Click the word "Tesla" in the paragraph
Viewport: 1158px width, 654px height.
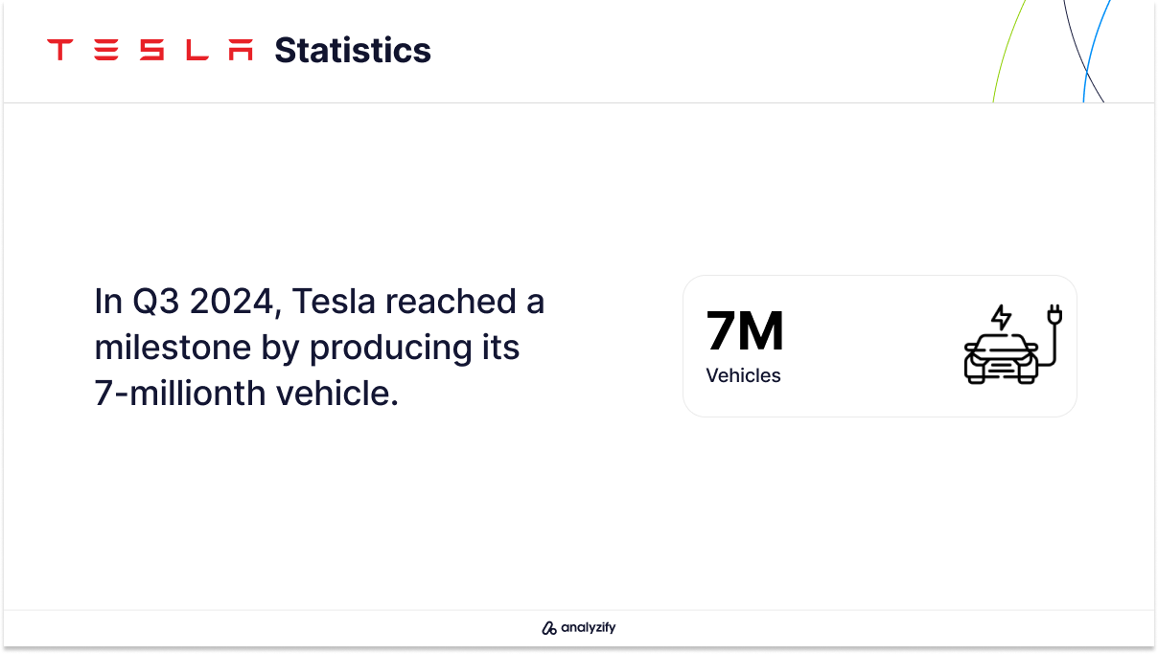click(330, 302)
